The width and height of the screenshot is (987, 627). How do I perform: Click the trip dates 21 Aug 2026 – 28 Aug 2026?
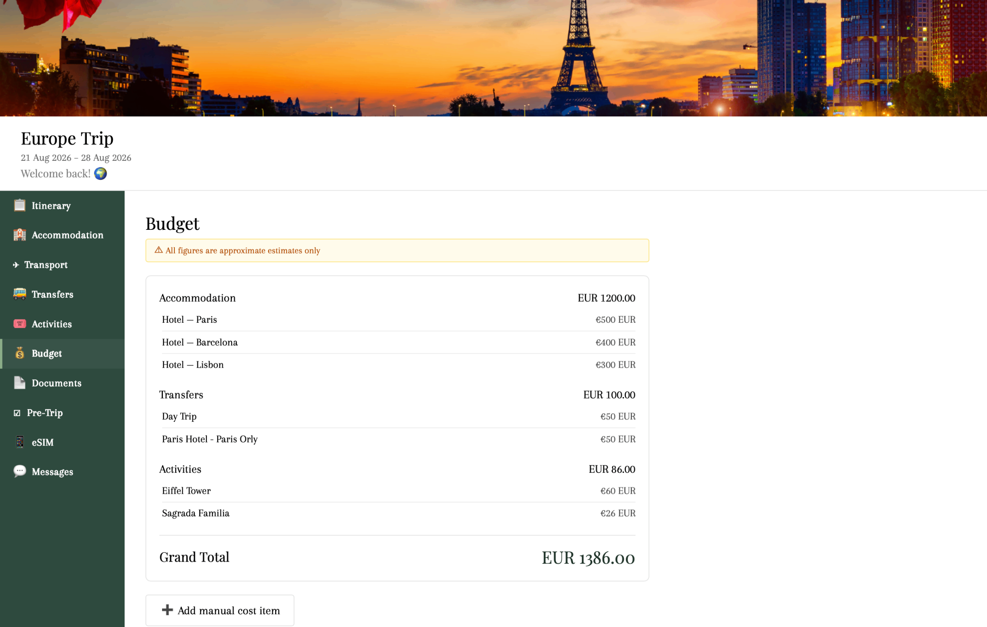coord(76,158)
